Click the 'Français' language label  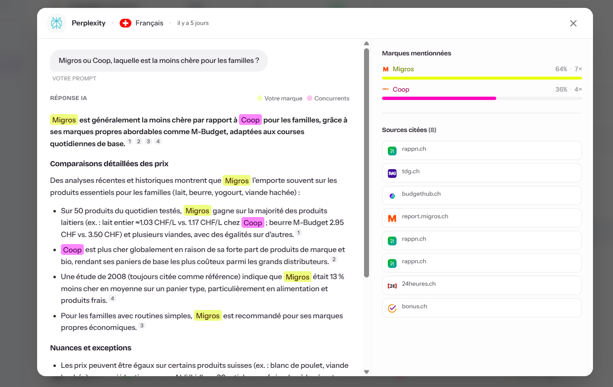pyautogui.click(x=149, y=23)
